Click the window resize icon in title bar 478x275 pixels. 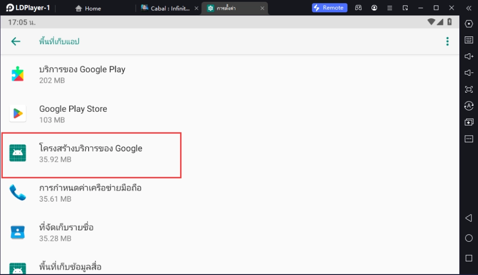[x=405, y=8]
